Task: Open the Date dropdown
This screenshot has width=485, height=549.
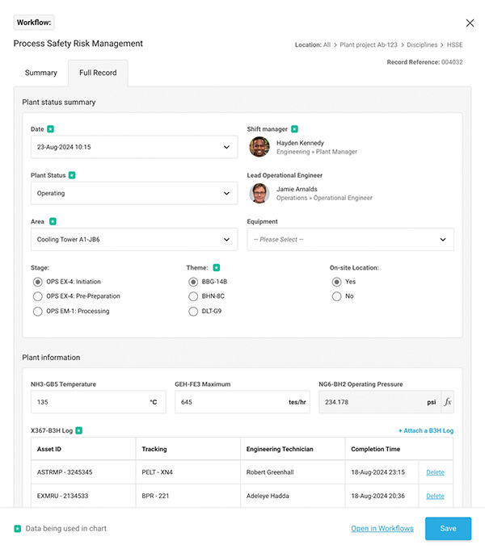Action: coord(133,148)
